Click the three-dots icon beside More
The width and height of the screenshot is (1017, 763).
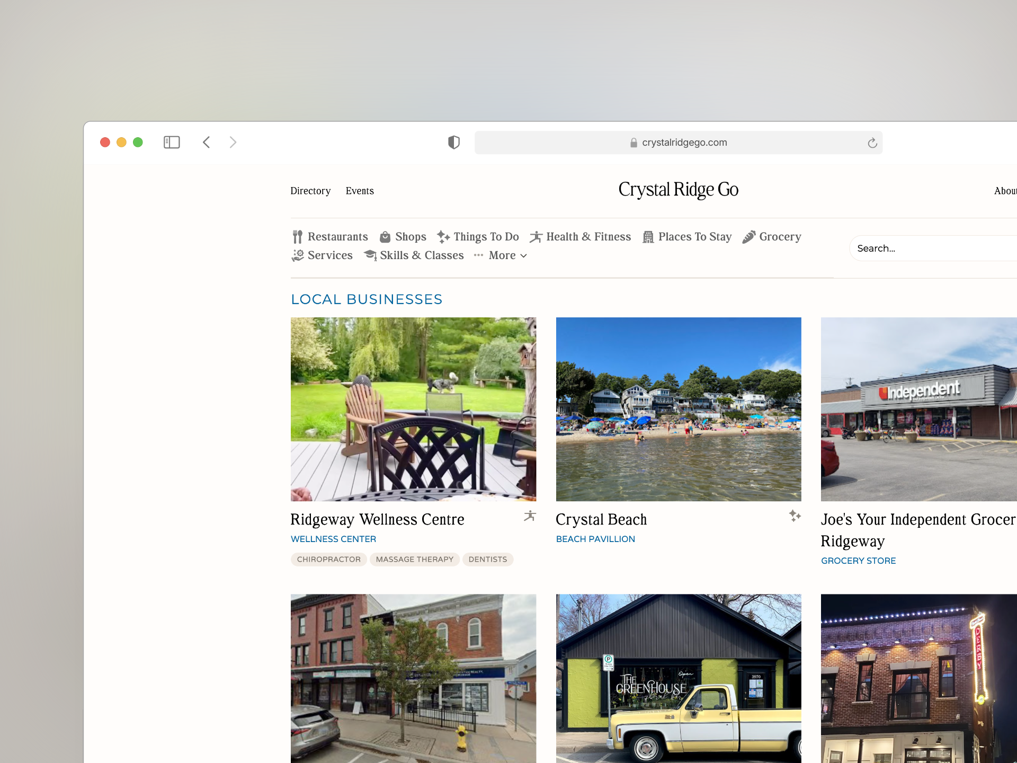[478, 255]
